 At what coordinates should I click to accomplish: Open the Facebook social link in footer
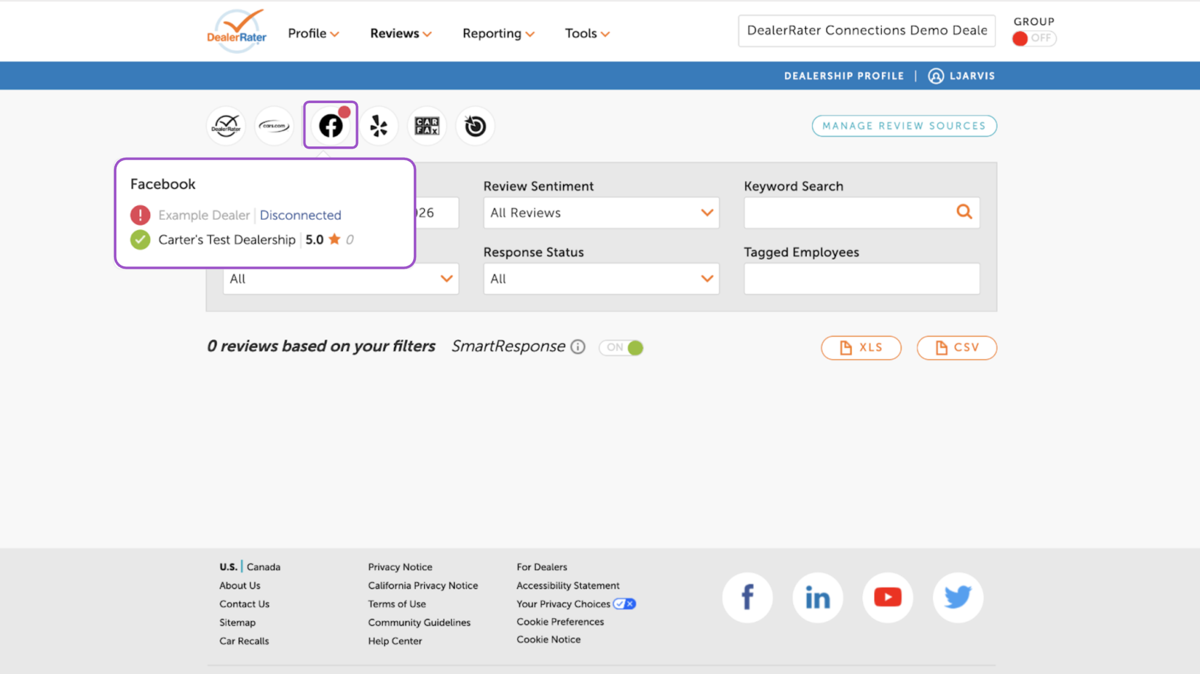coord(747,597)
